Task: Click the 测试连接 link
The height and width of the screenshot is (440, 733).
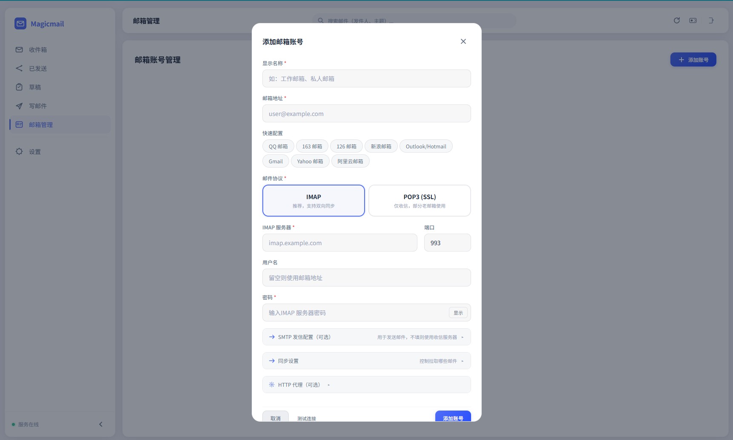Action: tap(307, 418)
